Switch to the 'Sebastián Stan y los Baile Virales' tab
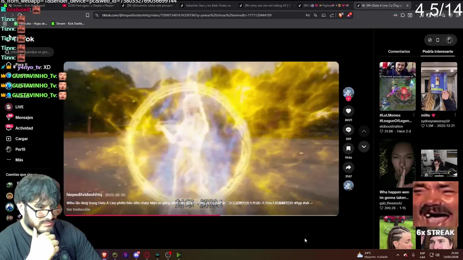The width and height of the screenshot is (463, 260). [206, 5]
